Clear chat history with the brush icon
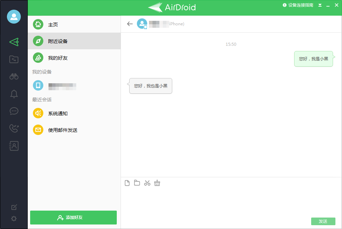The height and width of the screenshot is (229, 342). [x=157, y=183]
